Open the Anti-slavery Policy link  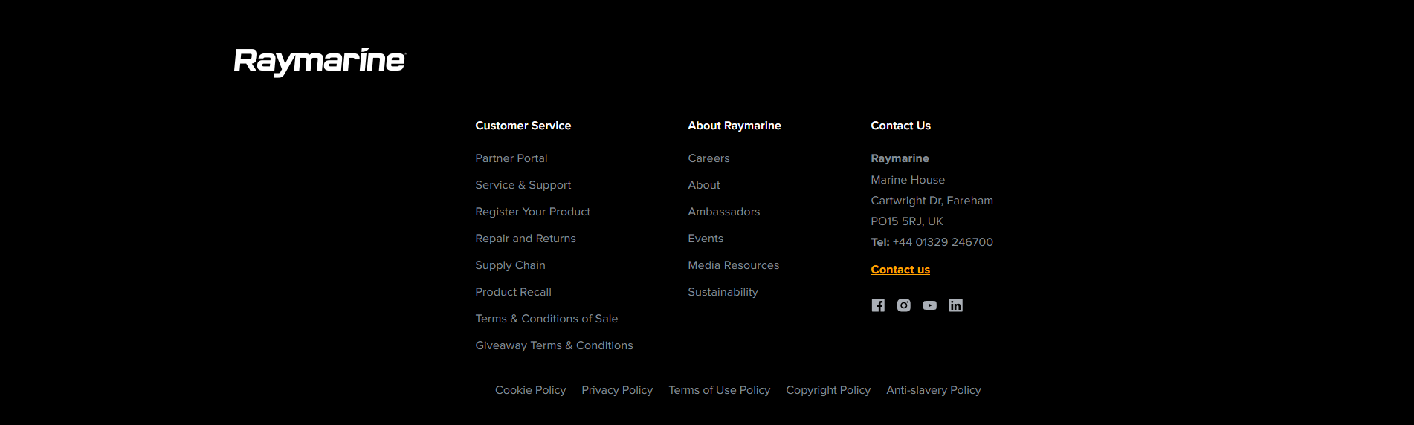pyautogui.click(x=934, y=390)
